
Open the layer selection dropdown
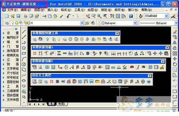click(82, 23)
